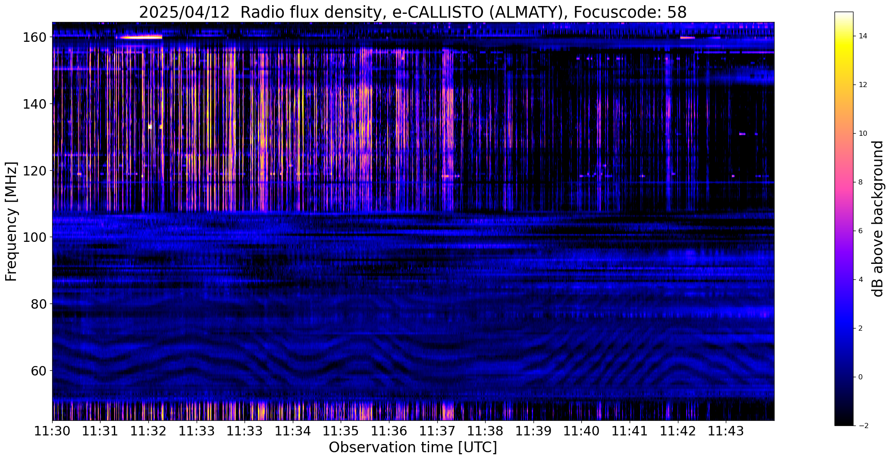
Task: Click the bright white emission streak near 160 MHz
Action: point(141,38)
